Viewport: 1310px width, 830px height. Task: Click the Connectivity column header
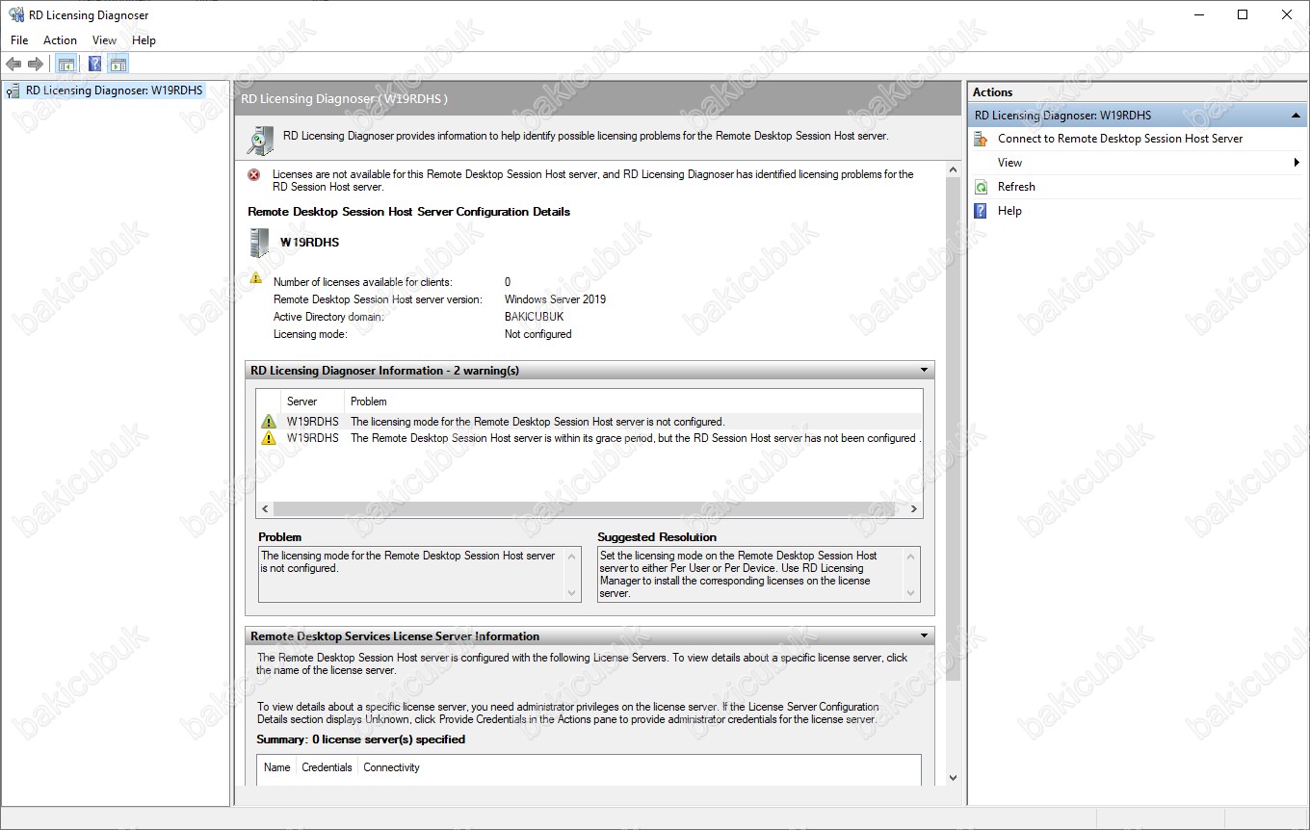(x=391, y=767)
